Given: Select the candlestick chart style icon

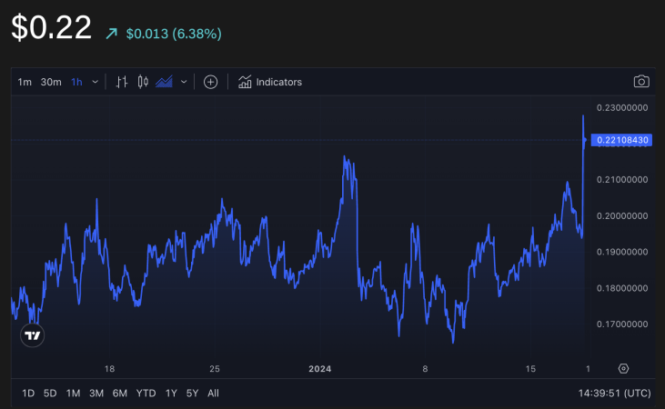Looking at the screenshot, I should 143,82.
